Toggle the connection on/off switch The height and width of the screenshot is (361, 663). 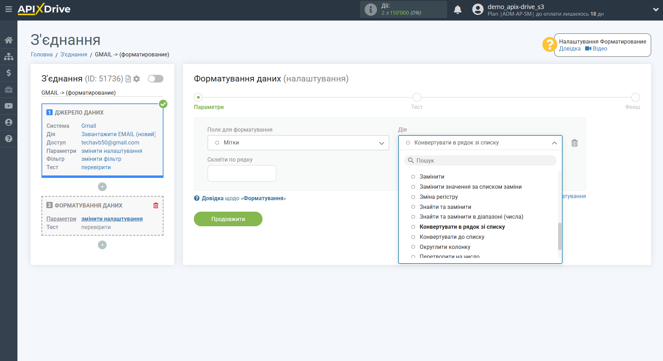(155, 79)
